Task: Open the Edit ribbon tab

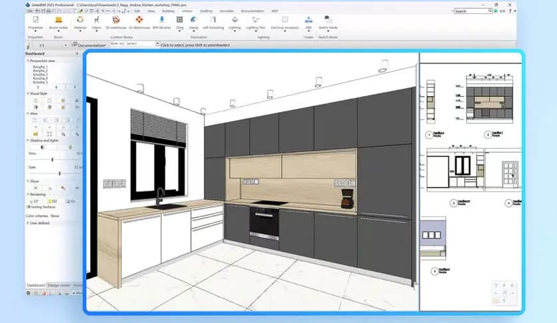Action: (137, 11)
